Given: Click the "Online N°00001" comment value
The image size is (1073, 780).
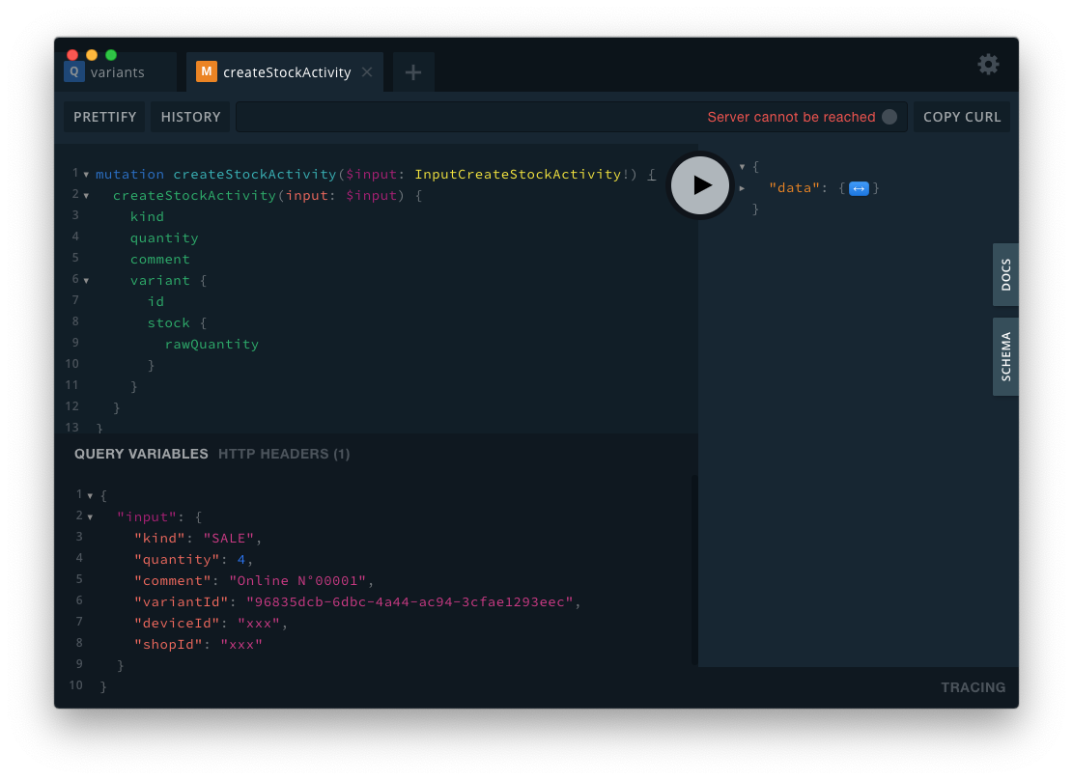Looking at the screenshot, I should click(x=297, y=580).
